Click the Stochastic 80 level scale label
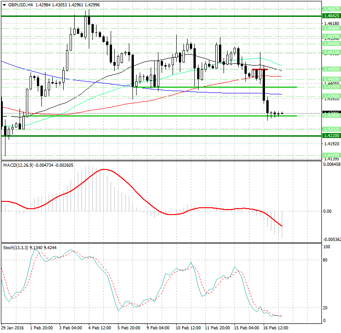 pos(326,261)
